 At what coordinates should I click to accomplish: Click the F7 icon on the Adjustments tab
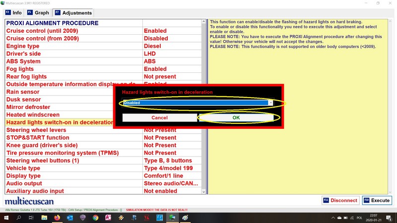58,12
